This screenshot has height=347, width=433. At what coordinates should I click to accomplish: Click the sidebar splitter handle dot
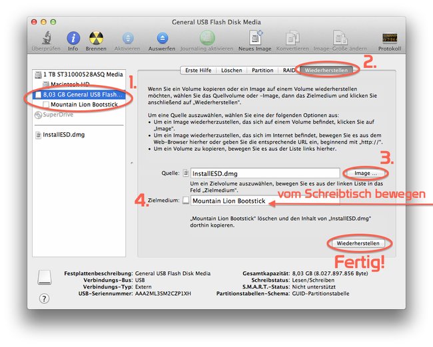(132, 163)
